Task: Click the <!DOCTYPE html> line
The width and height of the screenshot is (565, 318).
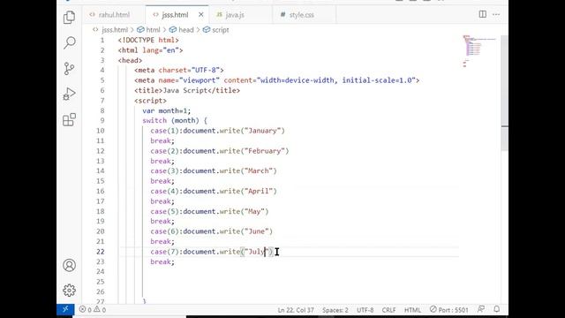Action: pyautogui.click(x=148, y=40)
